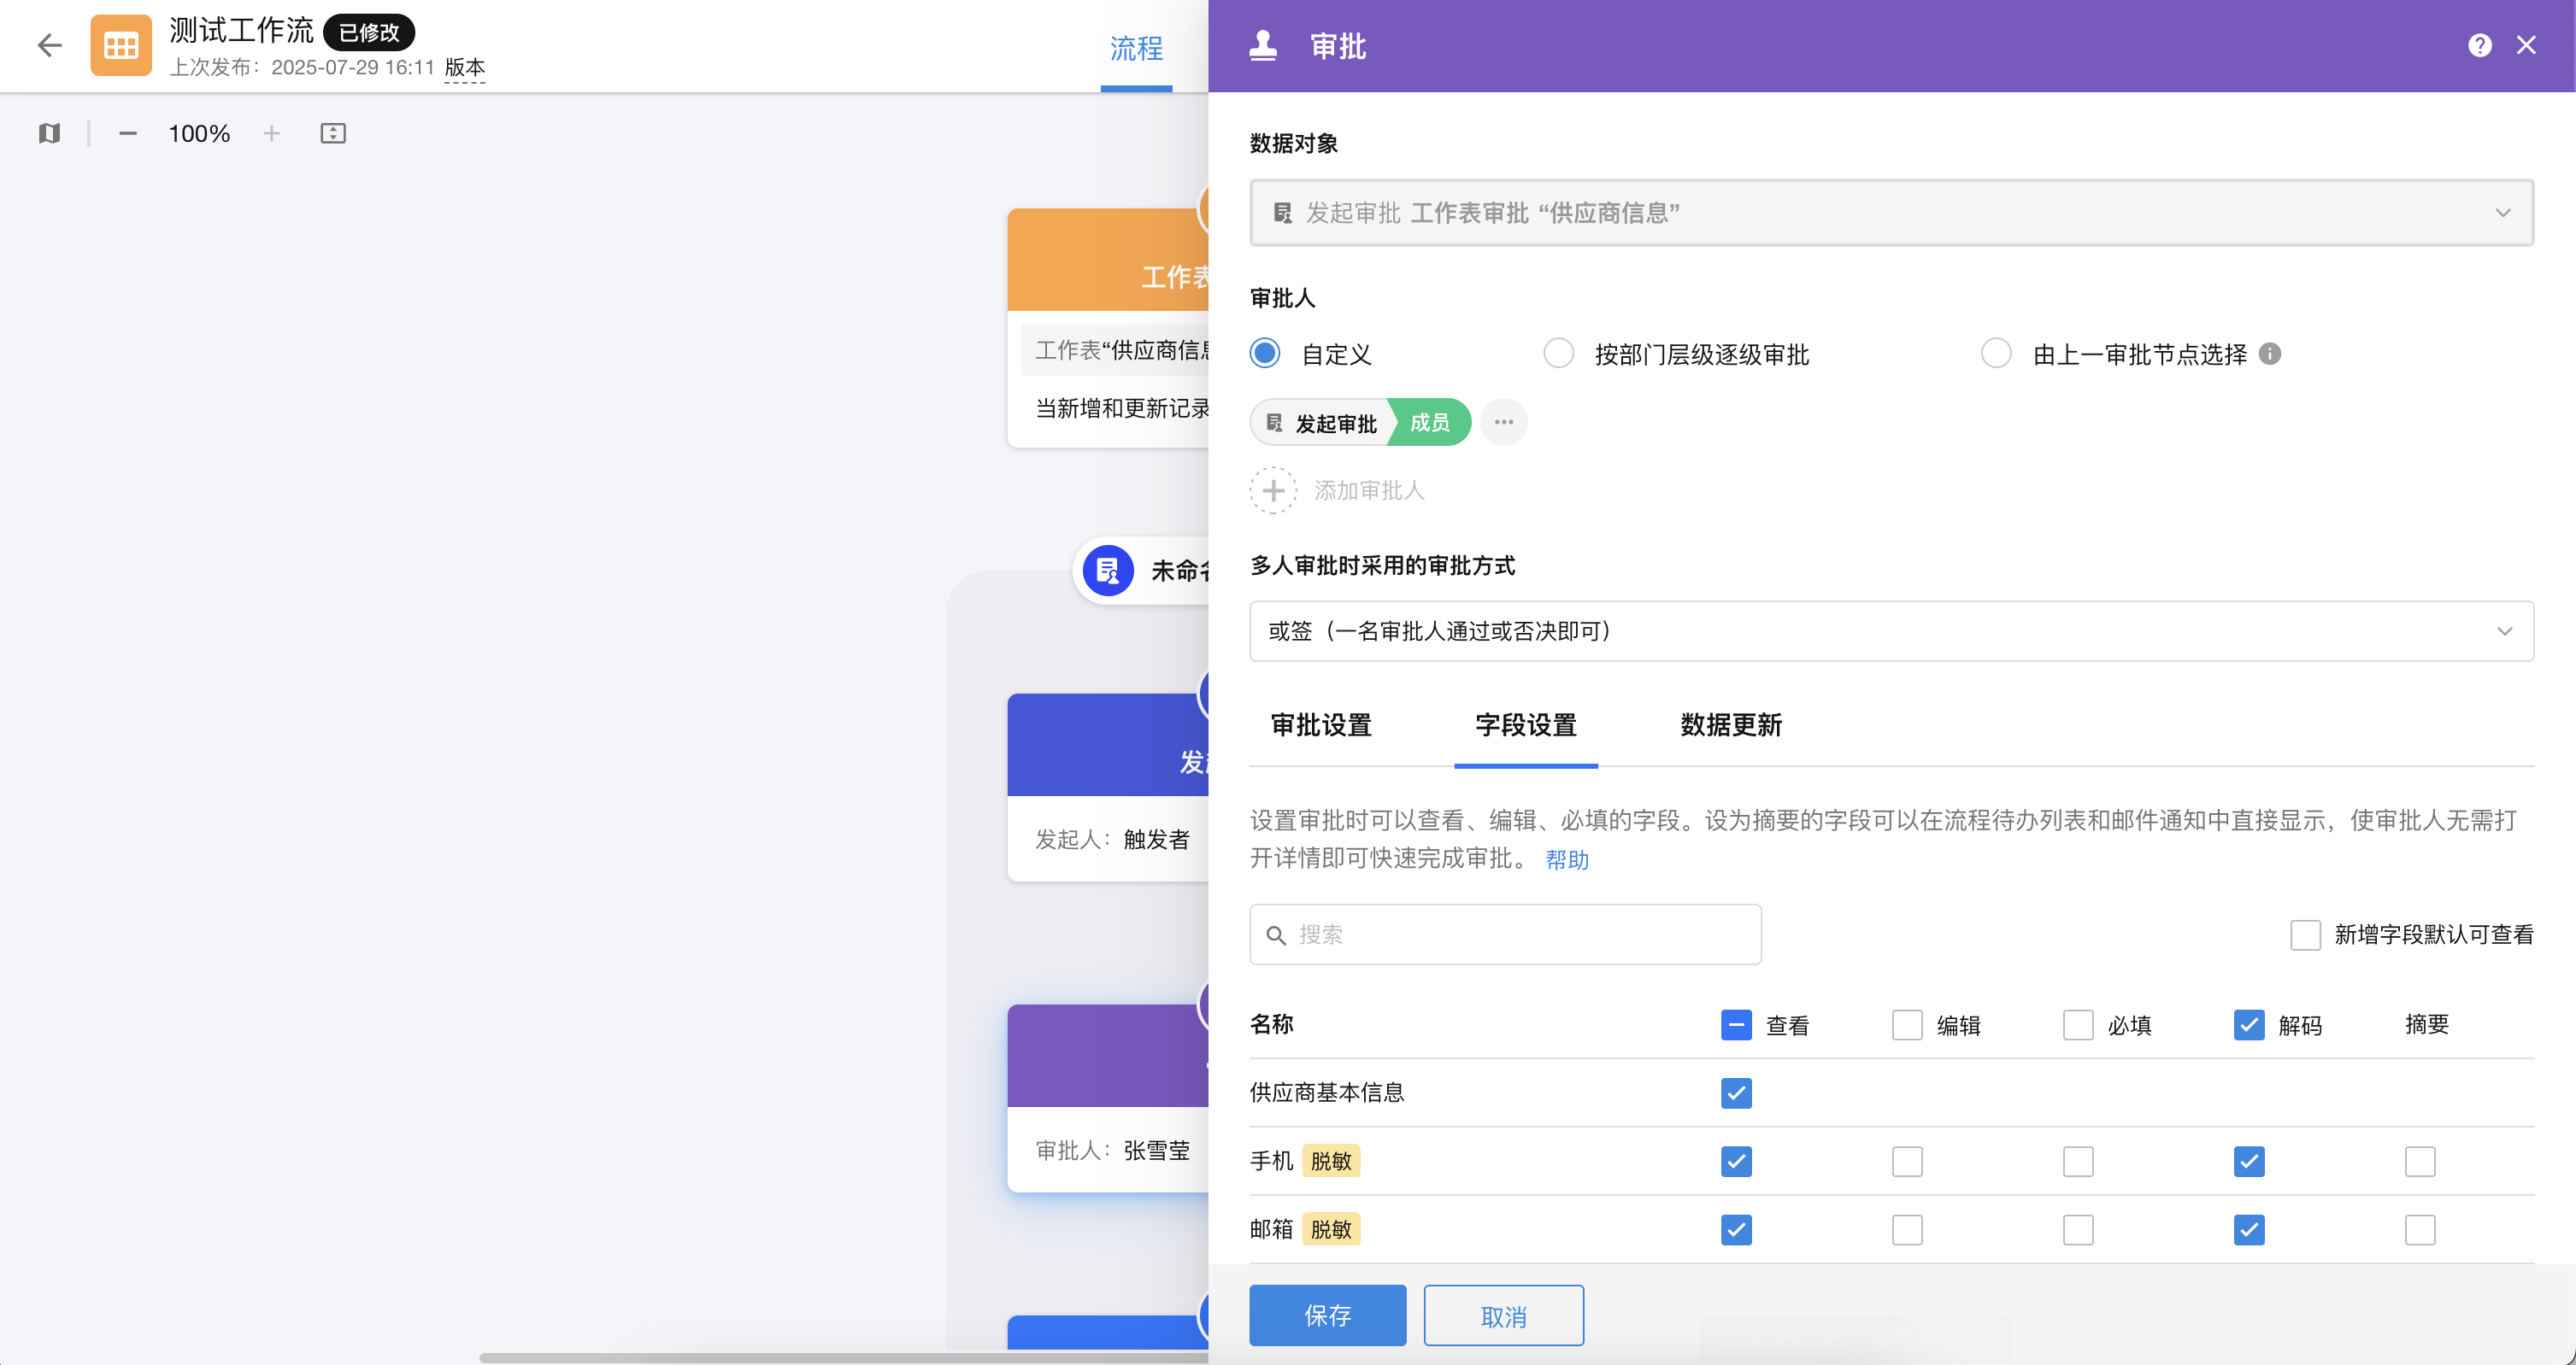Screen dimensions: 2576x1365
Task: Click the 取消 button
Action: pyautogui.click(x=1503, y=1316)
